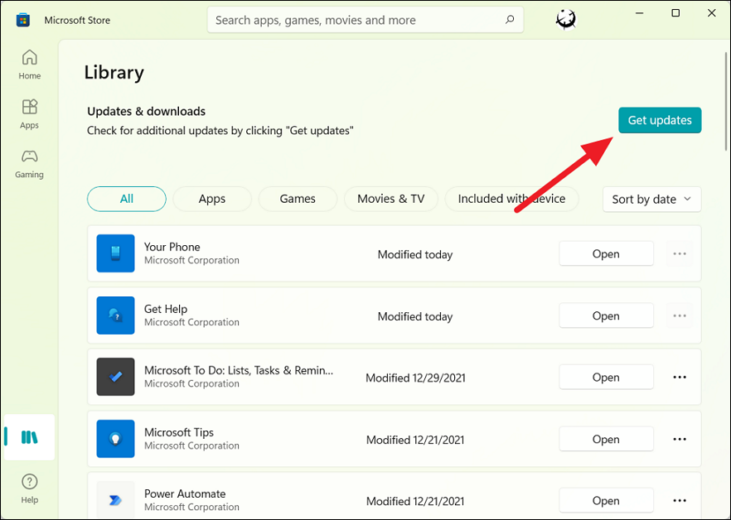
Task: Select the Movies & TV filter tab
Action: point(390,199)
